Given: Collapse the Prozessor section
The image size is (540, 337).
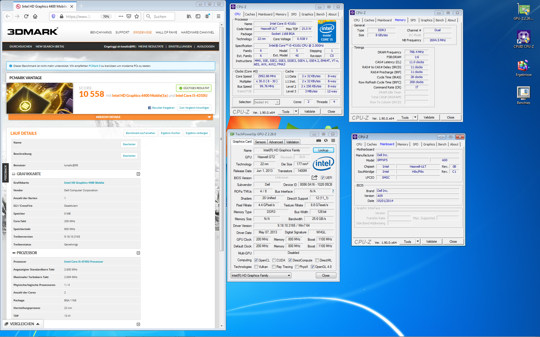Looking at the screenshot, I should pos(138,253).
